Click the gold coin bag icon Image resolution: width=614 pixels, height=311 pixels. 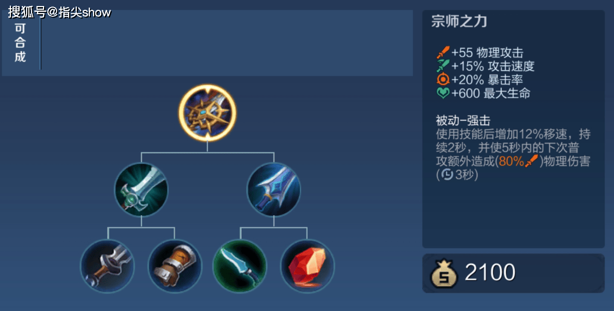coord(444,273)
